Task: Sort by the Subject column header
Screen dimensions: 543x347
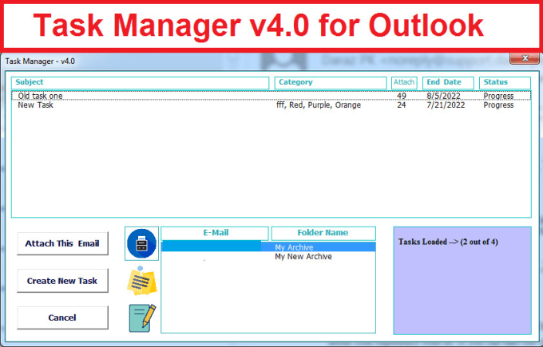Action: [141, 83]
